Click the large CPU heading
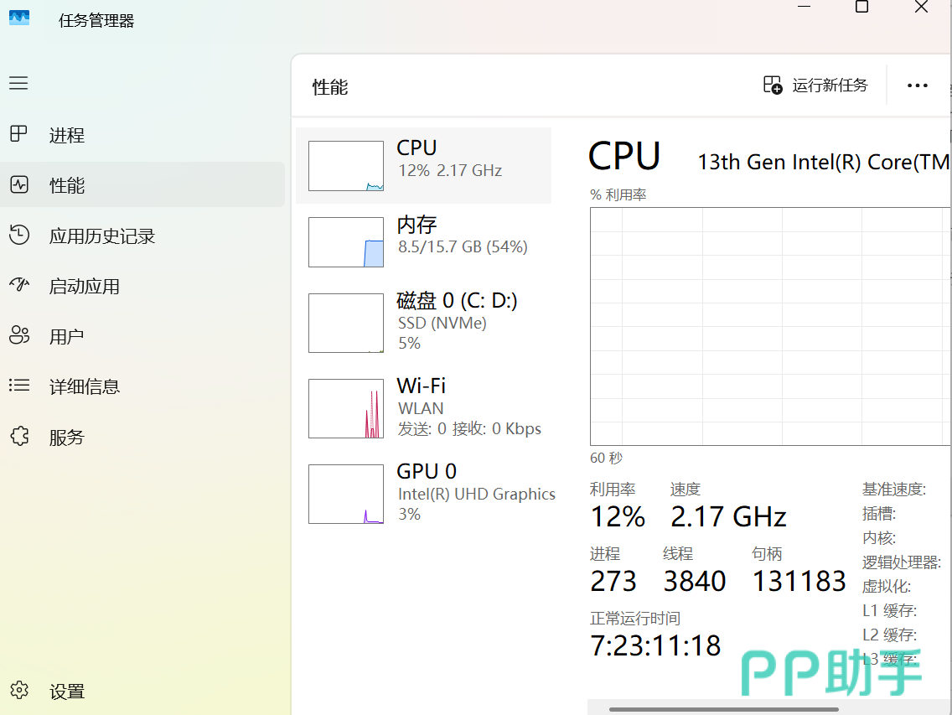The image size is (952, 715). (624, 156)
